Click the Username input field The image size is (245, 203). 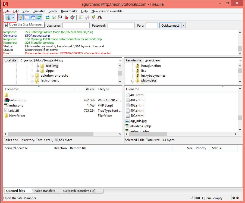[76, 26]
